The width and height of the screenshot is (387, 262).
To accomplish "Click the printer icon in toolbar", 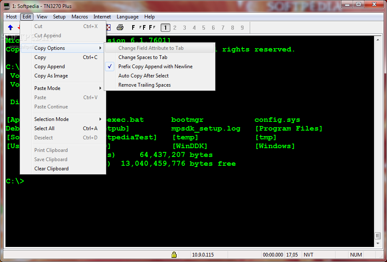I will (x=120, y=27).
